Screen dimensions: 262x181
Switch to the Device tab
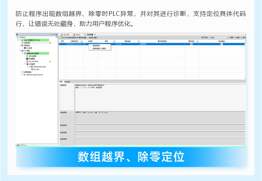(x=80, y=34)
